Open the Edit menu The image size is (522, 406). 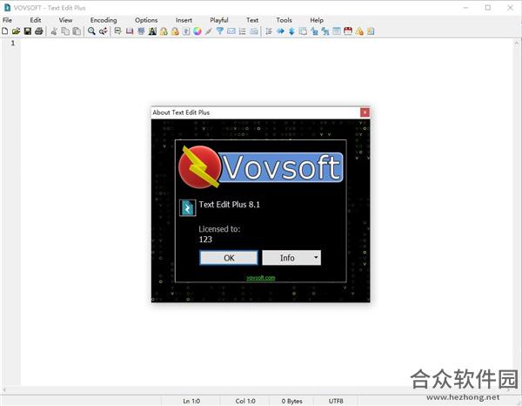pyautogui.click(x=36, y=20)
